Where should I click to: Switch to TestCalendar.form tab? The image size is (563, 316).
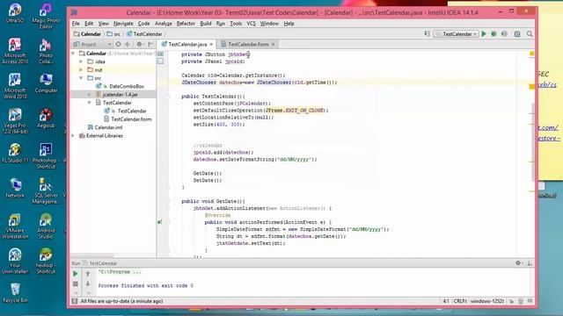tap(248, 44)
